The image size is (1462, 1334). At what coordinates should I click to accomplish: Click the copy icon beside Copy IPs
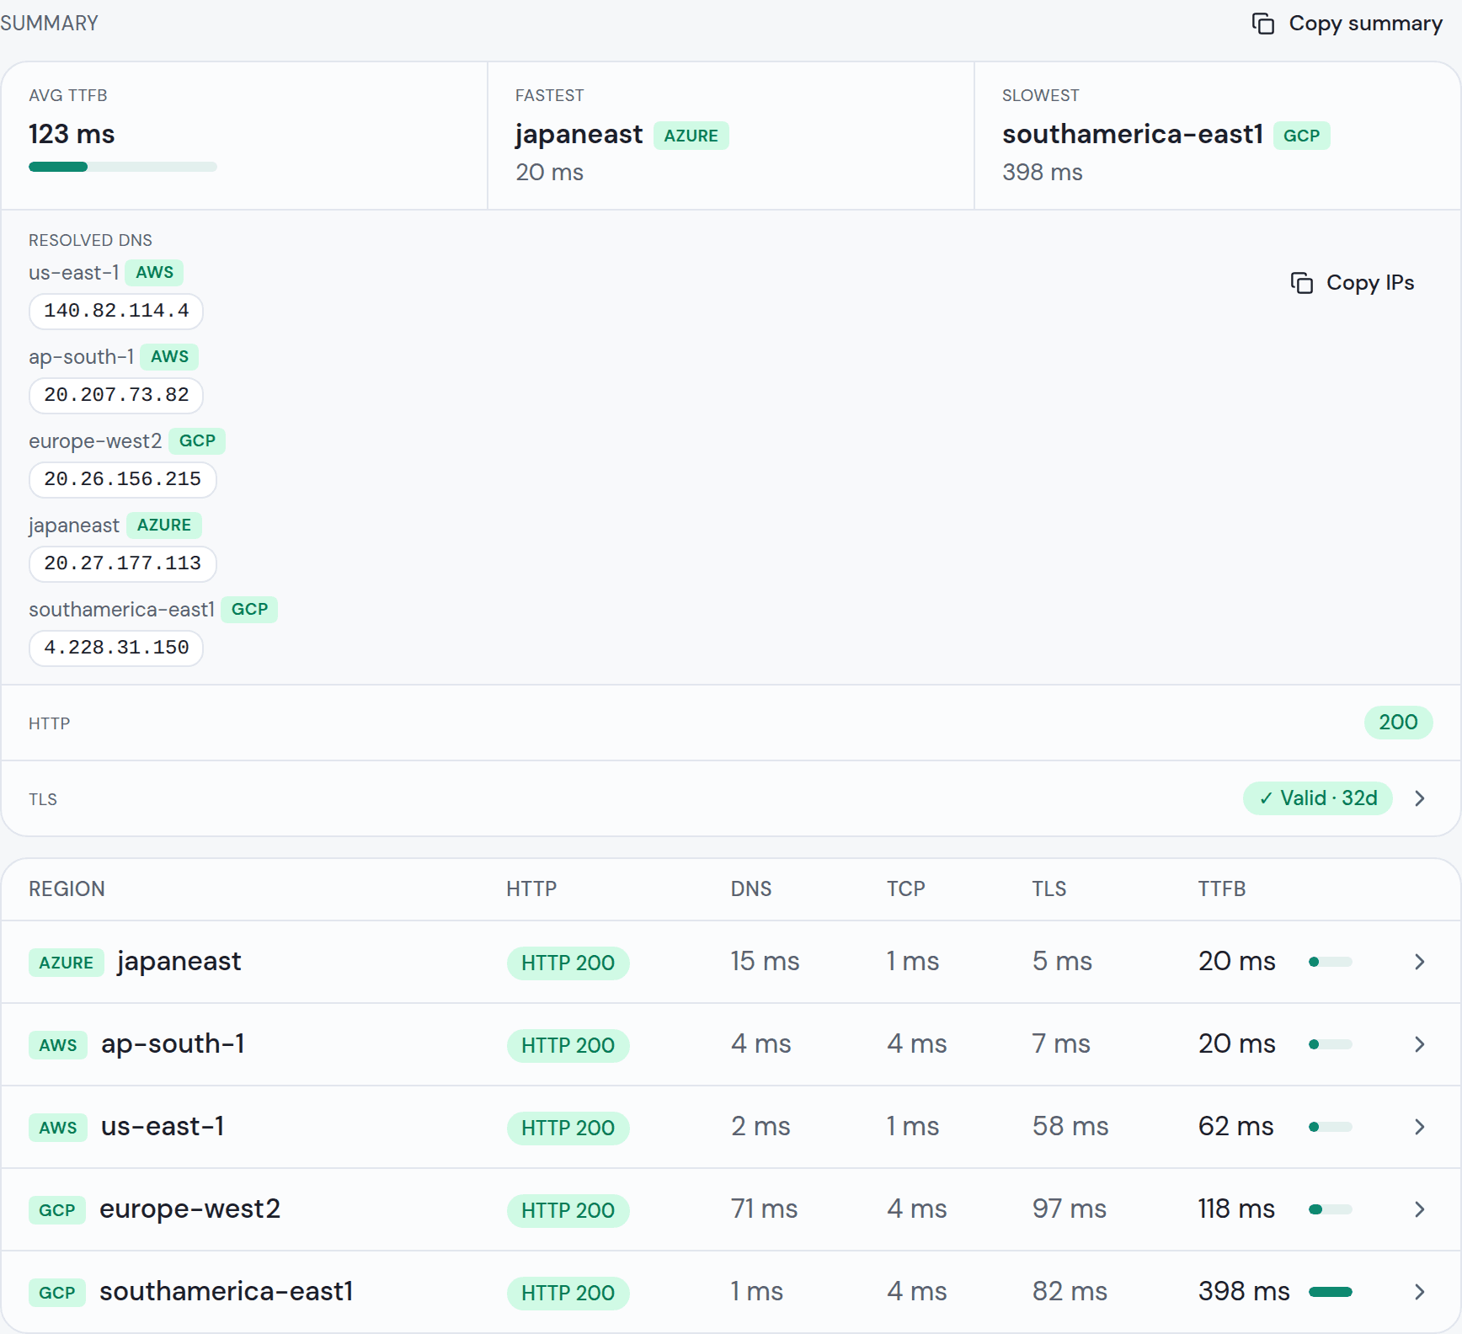[1302, 283]
